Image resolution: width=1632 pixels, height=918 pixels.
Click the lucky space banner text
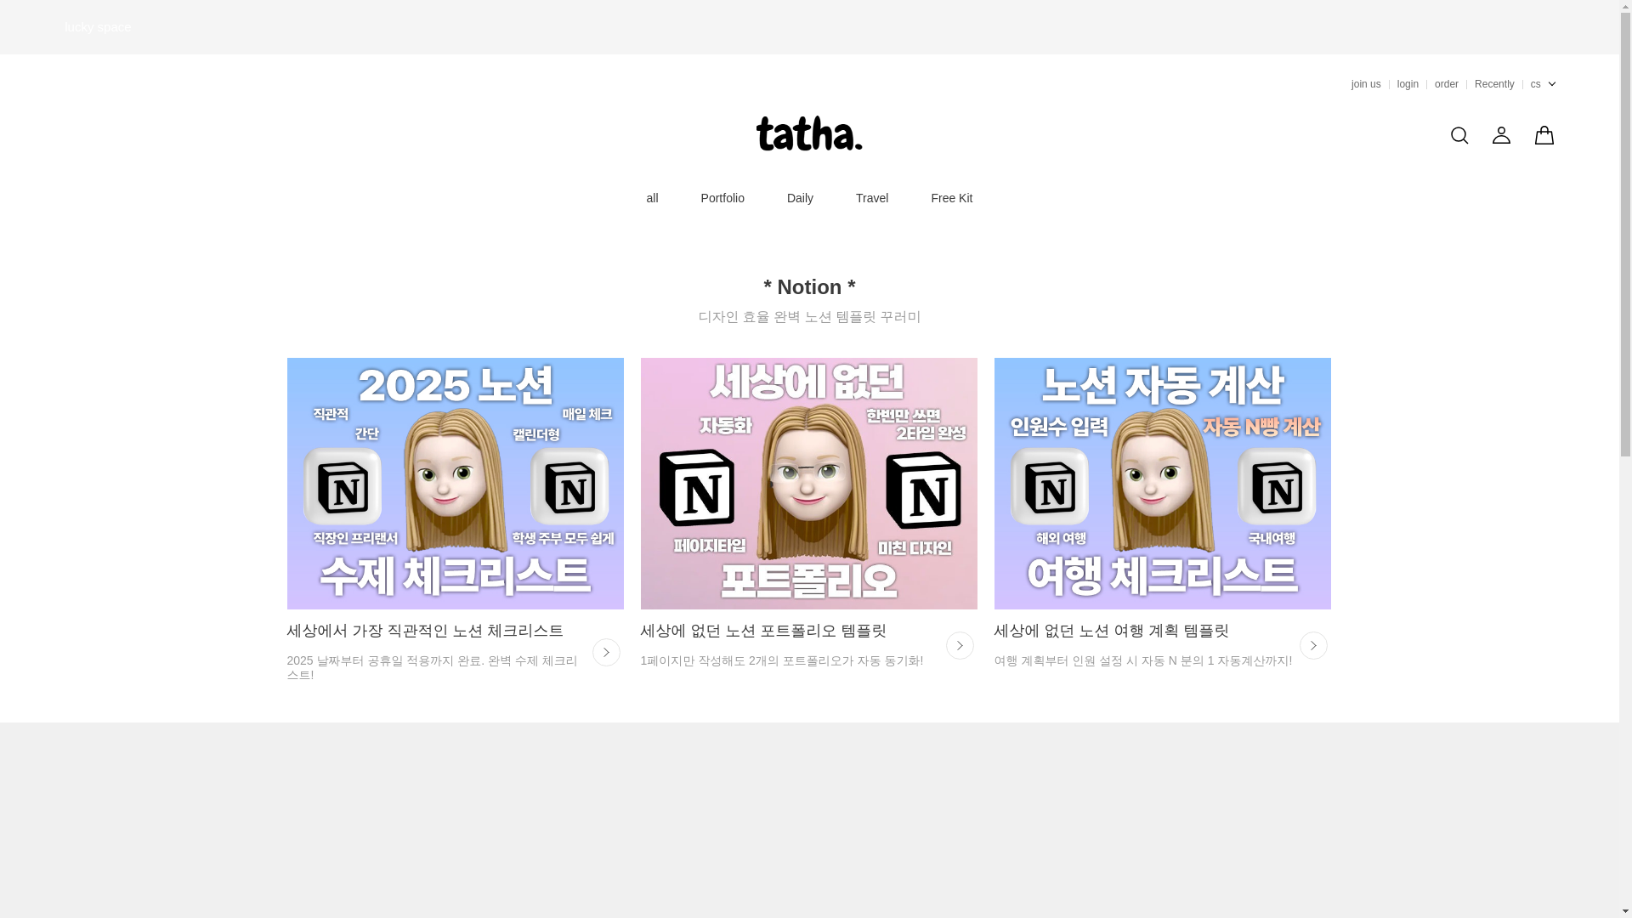[x=98, y=27]
